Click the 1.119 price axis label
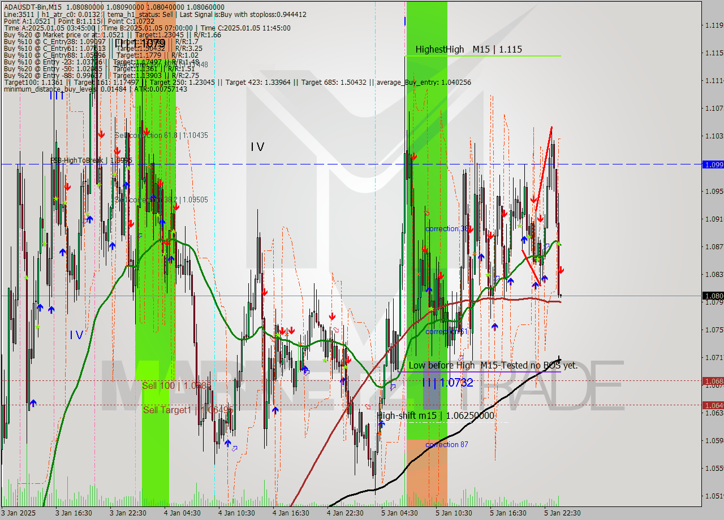The height and width of the screenshot is (520, 724). click(714, 25)
